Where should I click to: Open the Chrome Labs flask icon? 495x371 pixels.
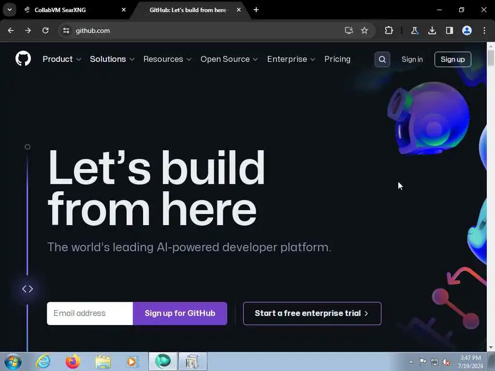(414, 30)
